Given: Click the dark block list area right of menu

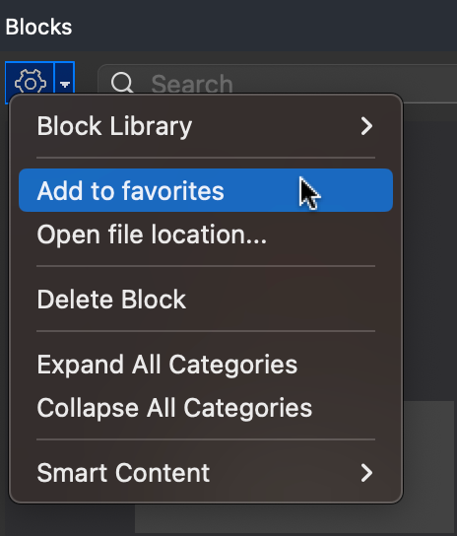Looking at the screenshot, I should click(x=430, y=260).
